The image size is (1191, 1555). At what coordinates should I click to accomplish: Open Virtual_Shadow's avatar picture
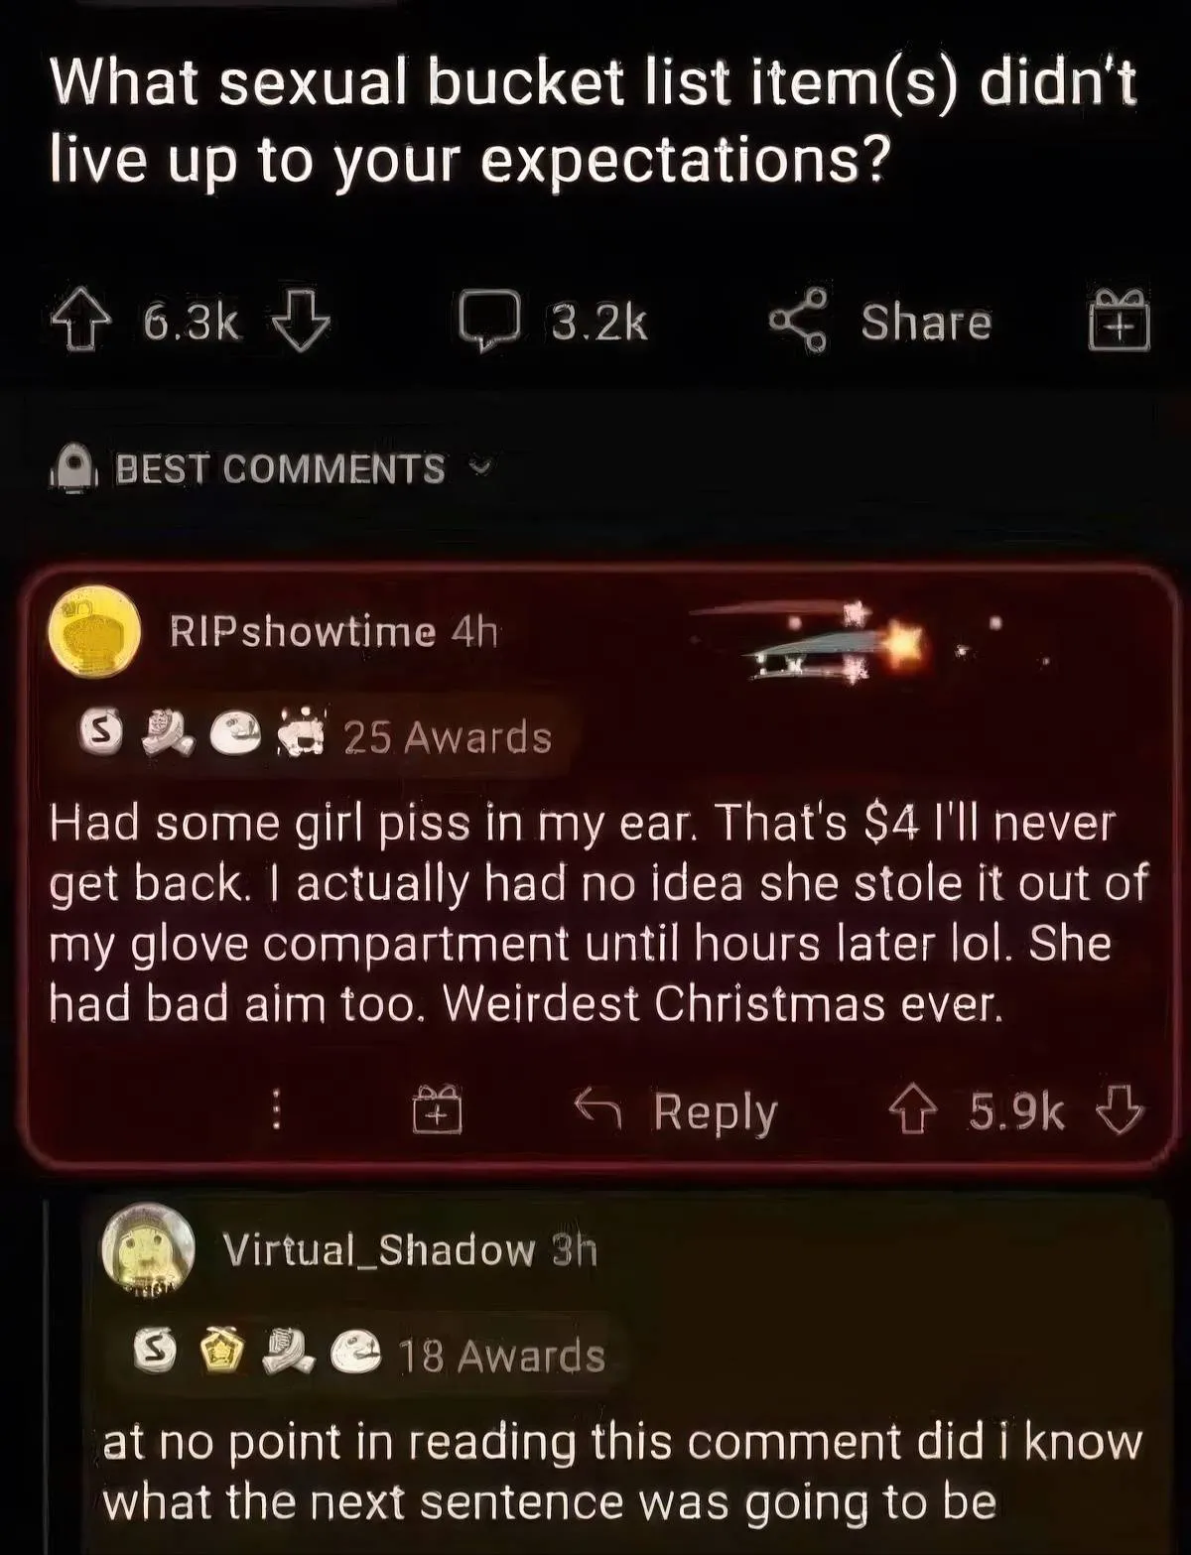tap(148, 1250)
